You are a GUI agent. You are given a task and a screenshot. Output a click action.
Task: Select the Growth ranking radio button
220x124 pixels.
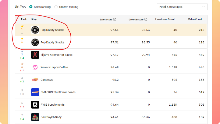tap(56, 7)
